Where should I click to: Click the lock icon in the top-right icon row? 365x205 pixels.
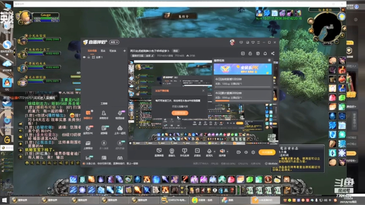pos(250,53)
